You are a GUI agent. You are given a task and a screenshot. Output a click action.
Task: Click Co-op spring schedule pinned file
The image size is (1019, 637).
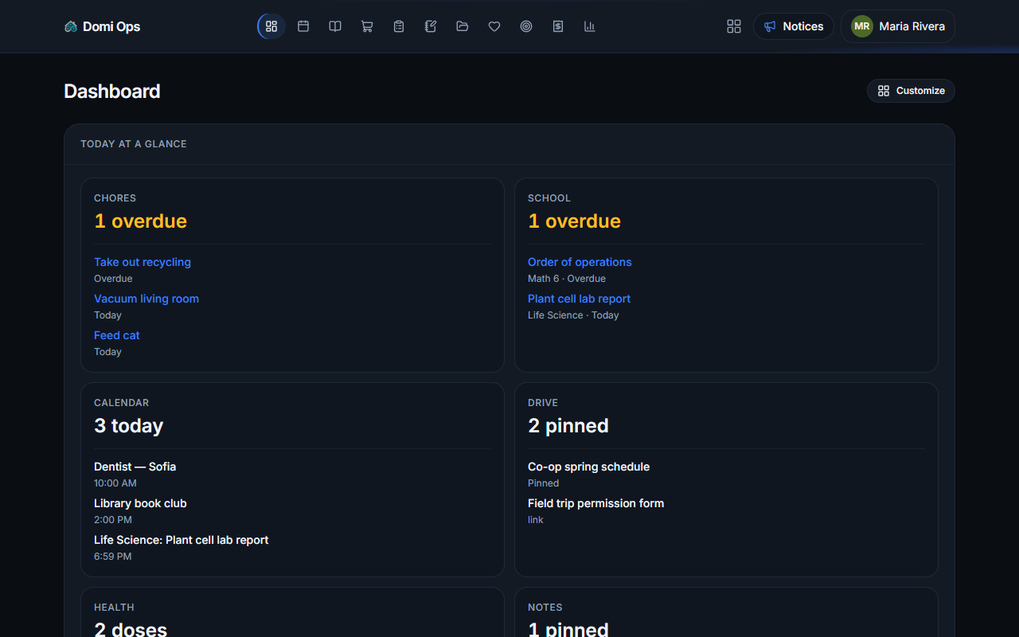coord(588,467)
